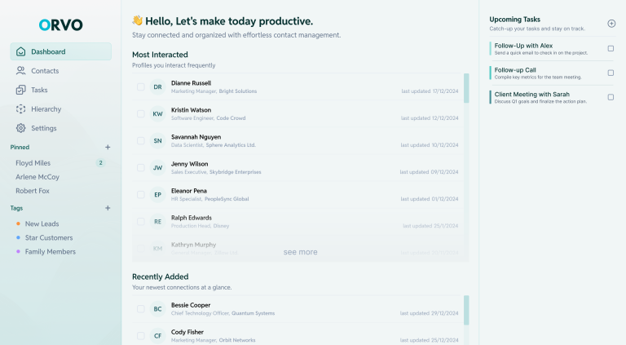
Task: Click the Tags section label
Action: (17, 208)
